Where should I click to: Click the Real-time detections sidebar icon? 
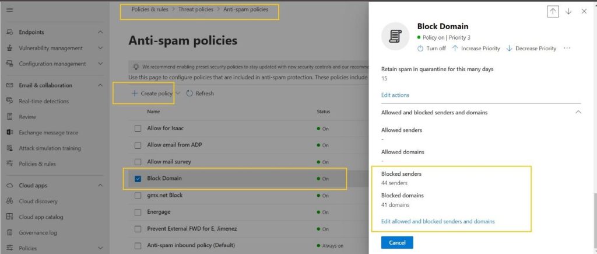coord(10,101)
